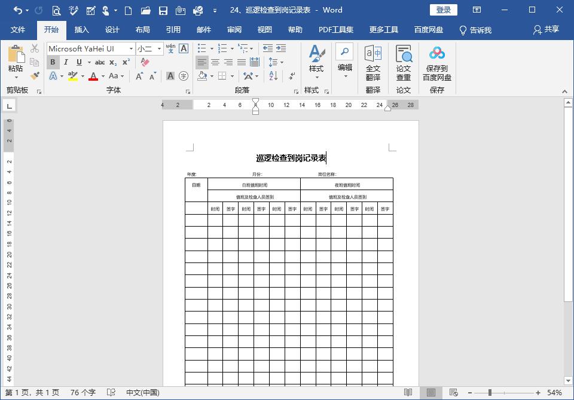Collapse the ribbon with chevron
The height and width of the screenshot is (400, 574).
coord(564,91)
